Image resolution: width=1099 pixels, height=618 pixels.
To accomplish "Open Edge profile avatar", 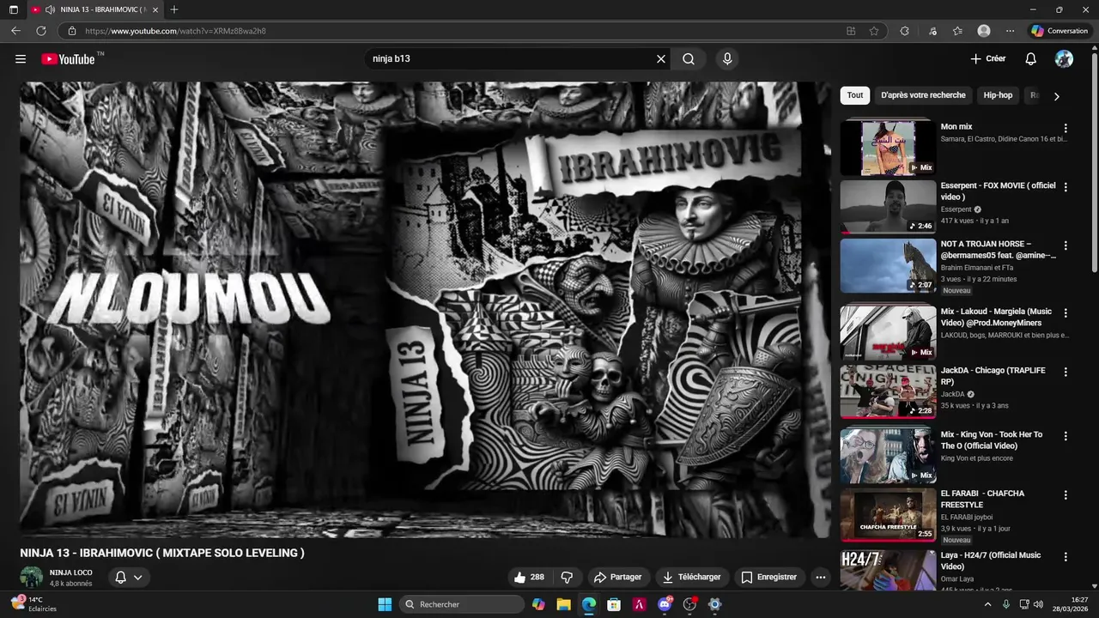I will click(984, 31).
